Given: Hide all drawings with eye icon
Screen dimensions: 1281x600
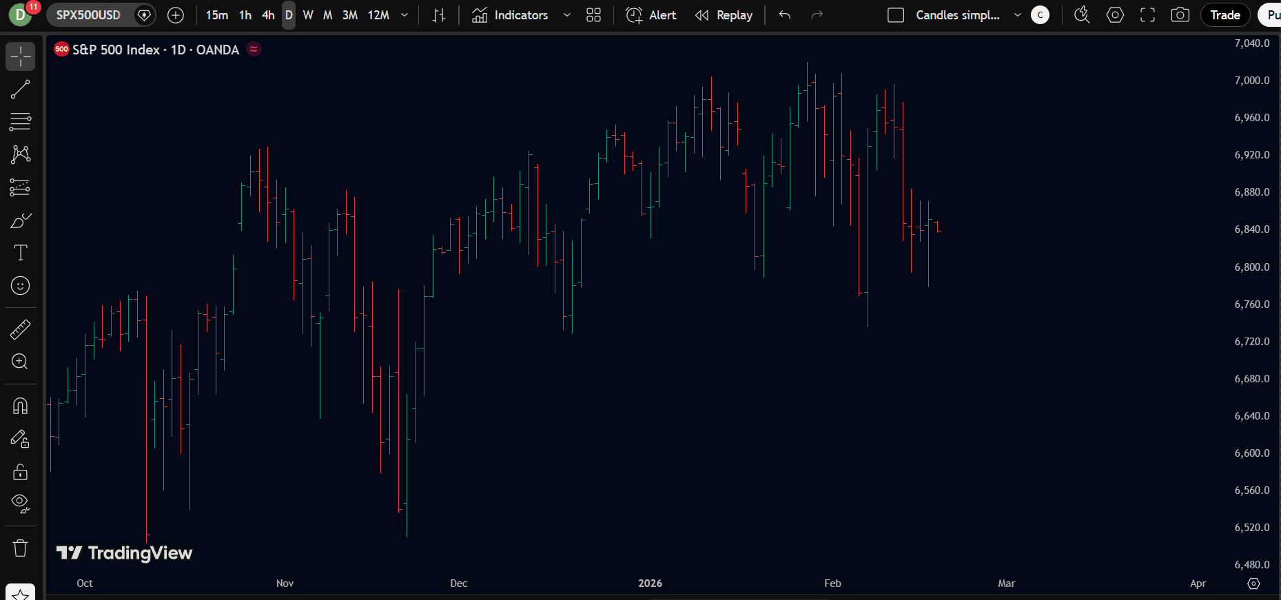Looking at the screenshot, I should [21, 504].
